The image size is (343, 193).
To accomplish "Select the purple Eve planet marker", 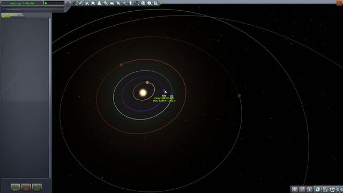I will [x=165, y=91].
